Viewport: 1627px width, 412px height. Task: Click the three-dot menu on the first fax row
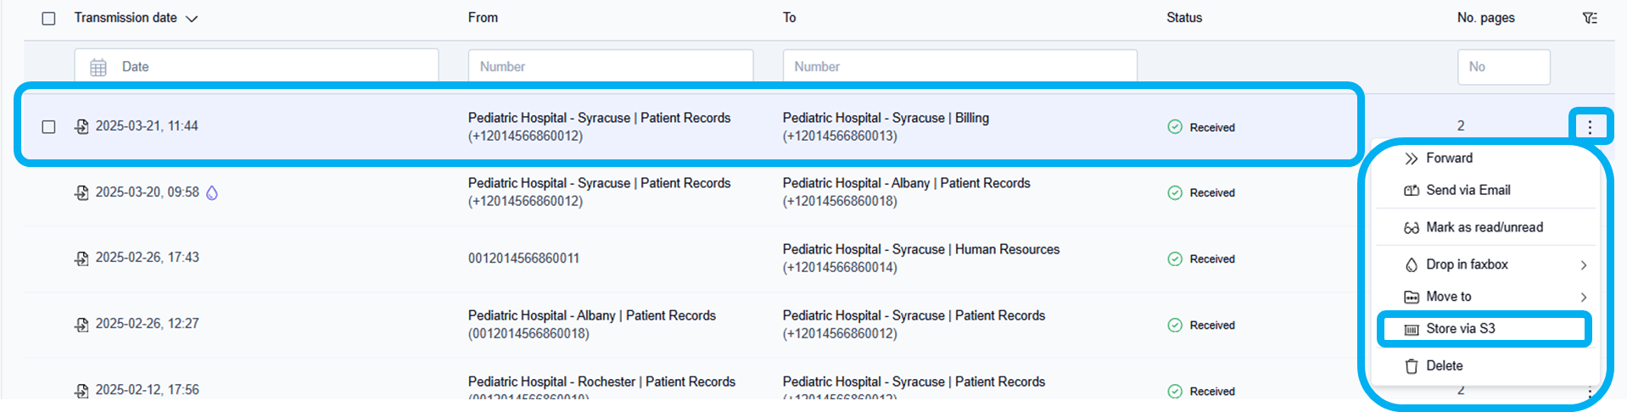[1590, 127]
